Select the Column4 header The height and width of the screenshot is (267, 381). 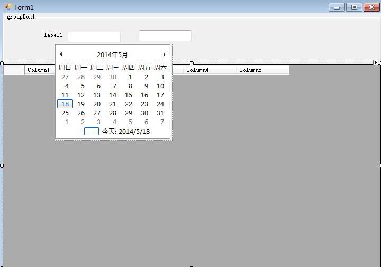coord(210,70)
